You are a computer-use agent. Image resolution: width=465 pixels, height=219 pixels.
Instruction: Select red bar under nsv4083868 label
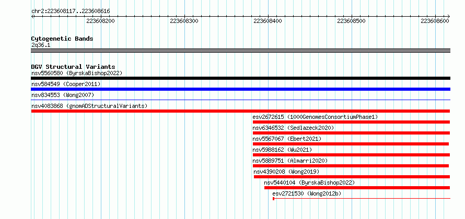240,111
